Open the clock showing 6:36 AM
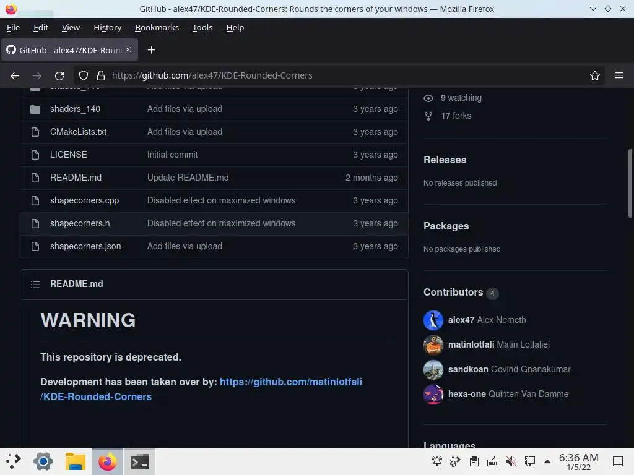 [x=579, y=461]
